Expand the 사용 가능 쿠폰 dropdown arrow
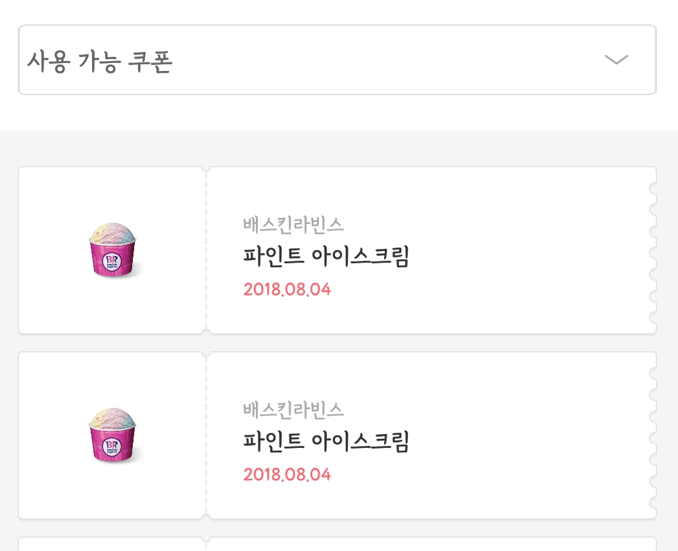The width and height of the screenshot is (678, 551). tap(616, 60)
